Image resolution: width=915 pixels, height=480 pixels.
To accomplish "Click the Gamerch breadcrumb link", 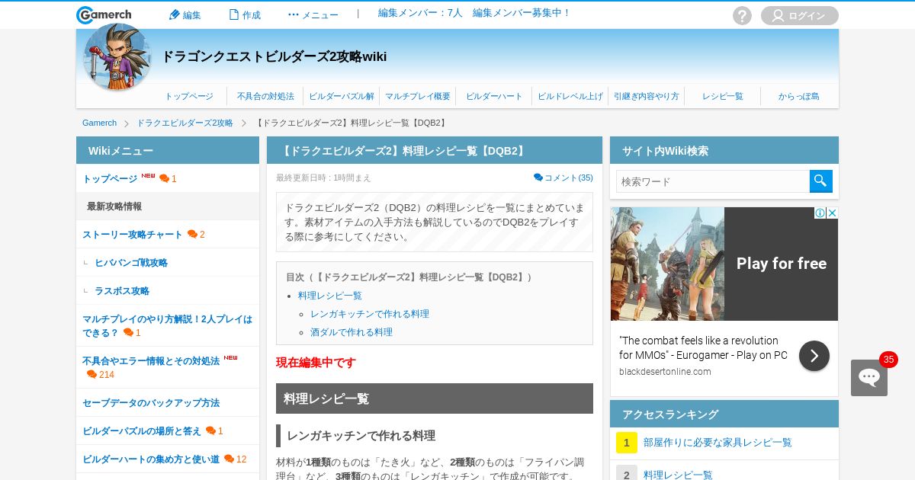I will [99, 123].
